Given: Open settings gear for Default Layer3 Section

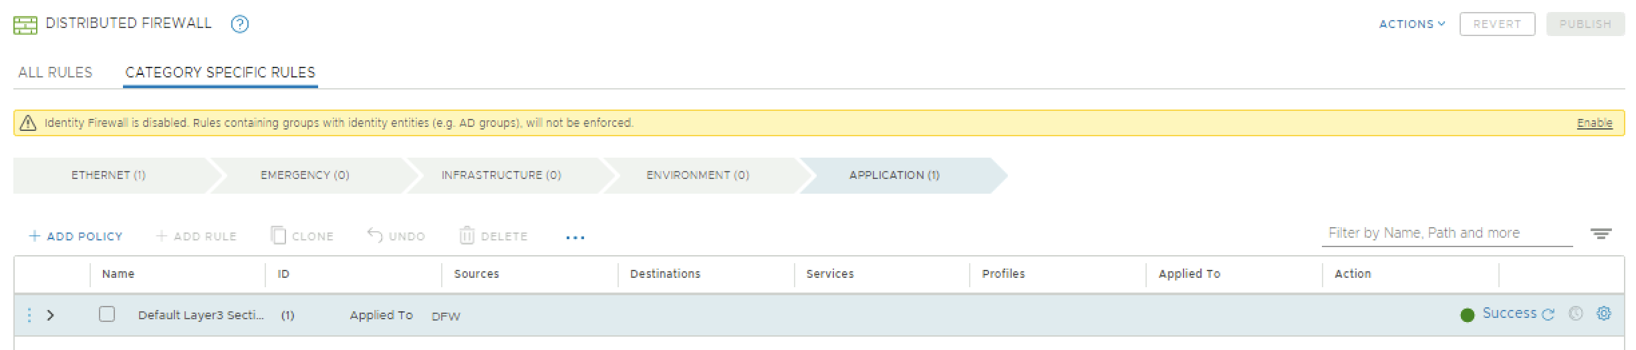Looking at the screenshot, I should coord(1603,313).
